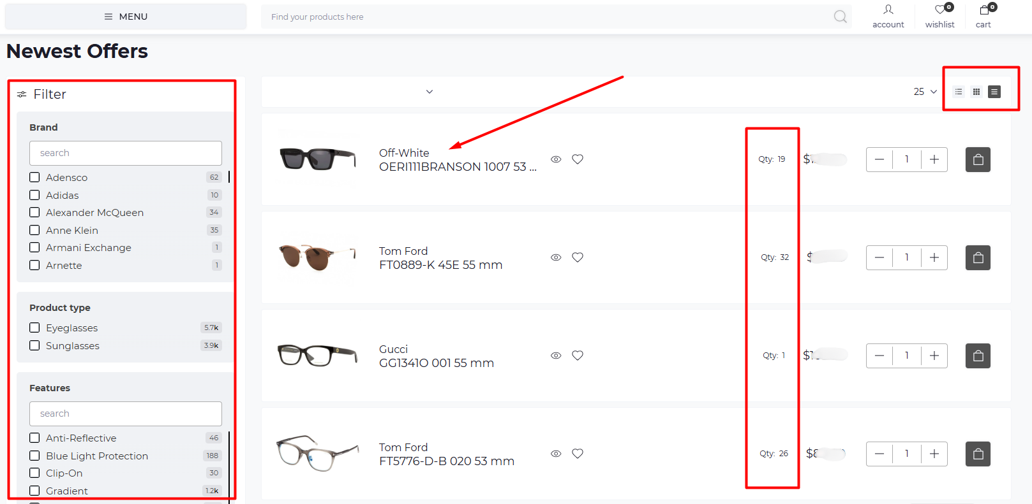Enable the Clip-On feature filter
The height and width of the screenshot is (504, 1032).
click(34, 473)
